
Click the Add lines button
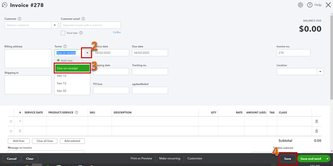pyautogui.click(x=19, y=141)
